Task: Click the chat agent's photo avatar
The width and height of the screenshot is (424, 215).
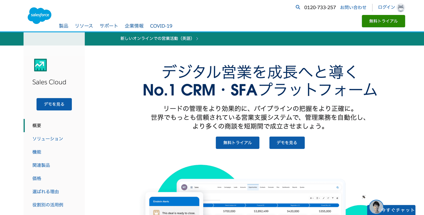Action: point(376,207)
